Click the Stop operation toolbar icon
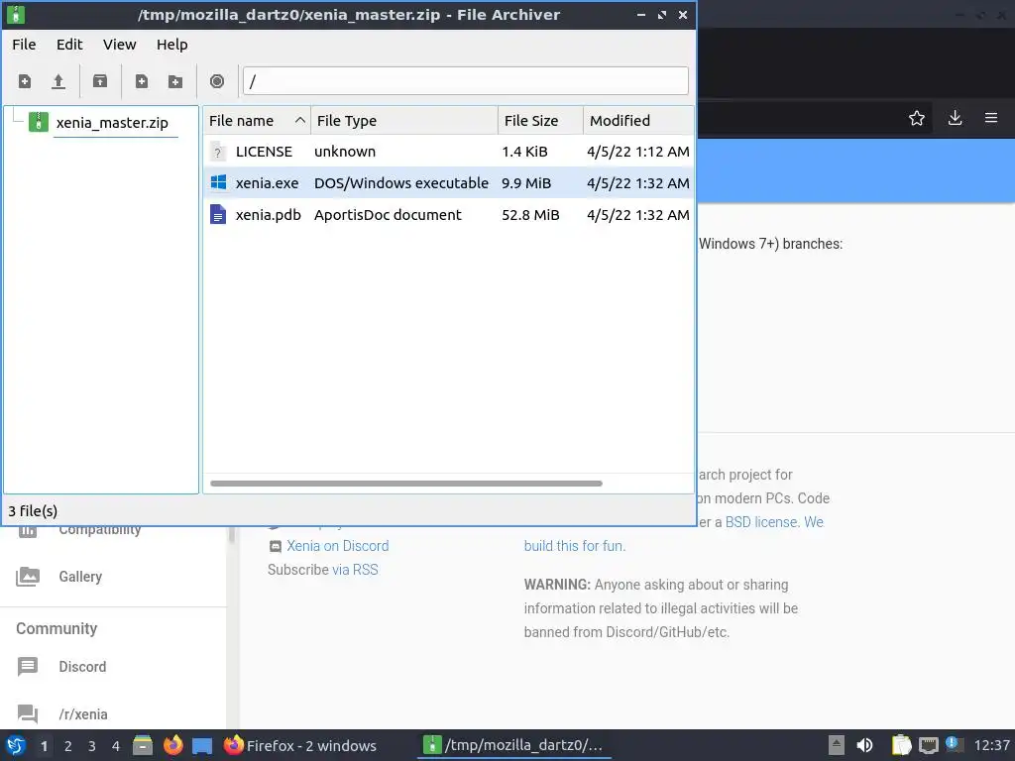The width and height of the screenshot is (1015, 761). [x=217, y=81]
